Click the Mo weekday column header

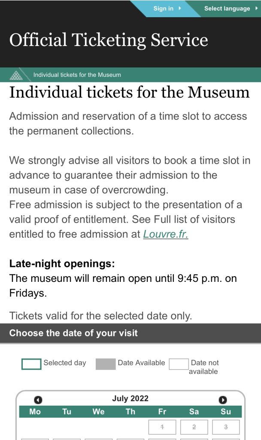point(35,412)
